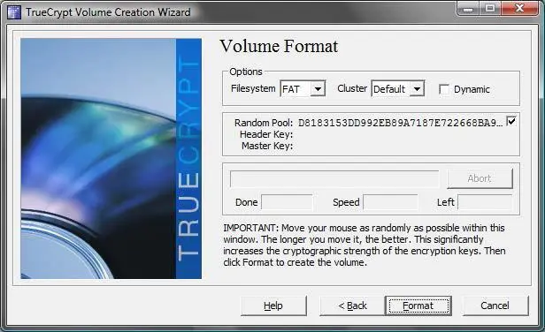Click the format progress bar

point(334,178)
